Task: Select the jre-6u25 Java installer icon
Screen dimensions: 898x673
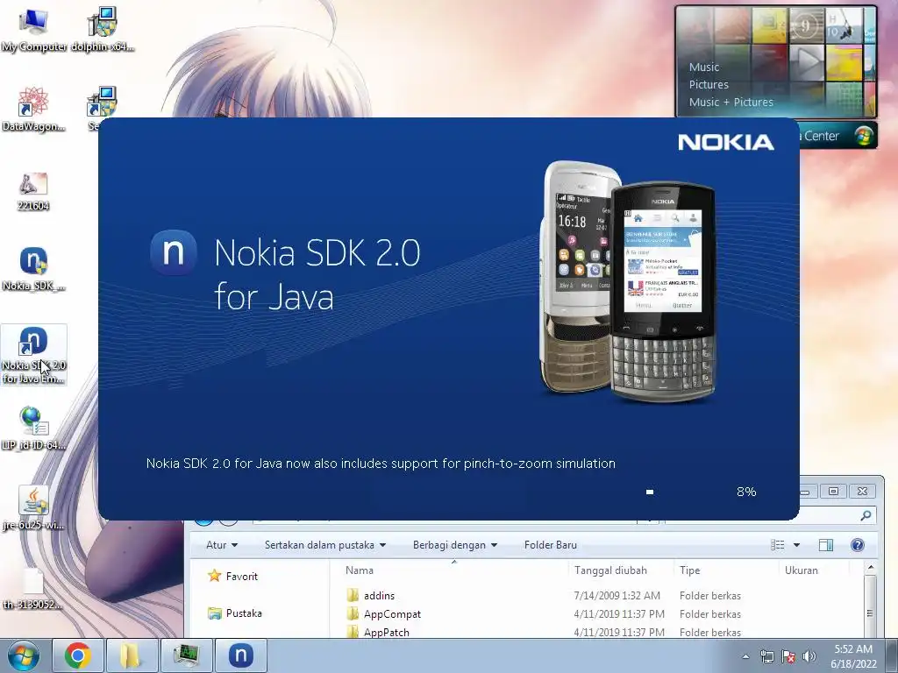Action: 33,508
